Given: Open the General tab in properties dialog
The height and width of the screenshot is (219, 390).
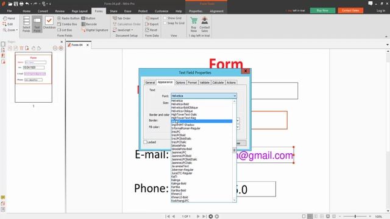Looking at the screenshot, I should coord(150,83).
